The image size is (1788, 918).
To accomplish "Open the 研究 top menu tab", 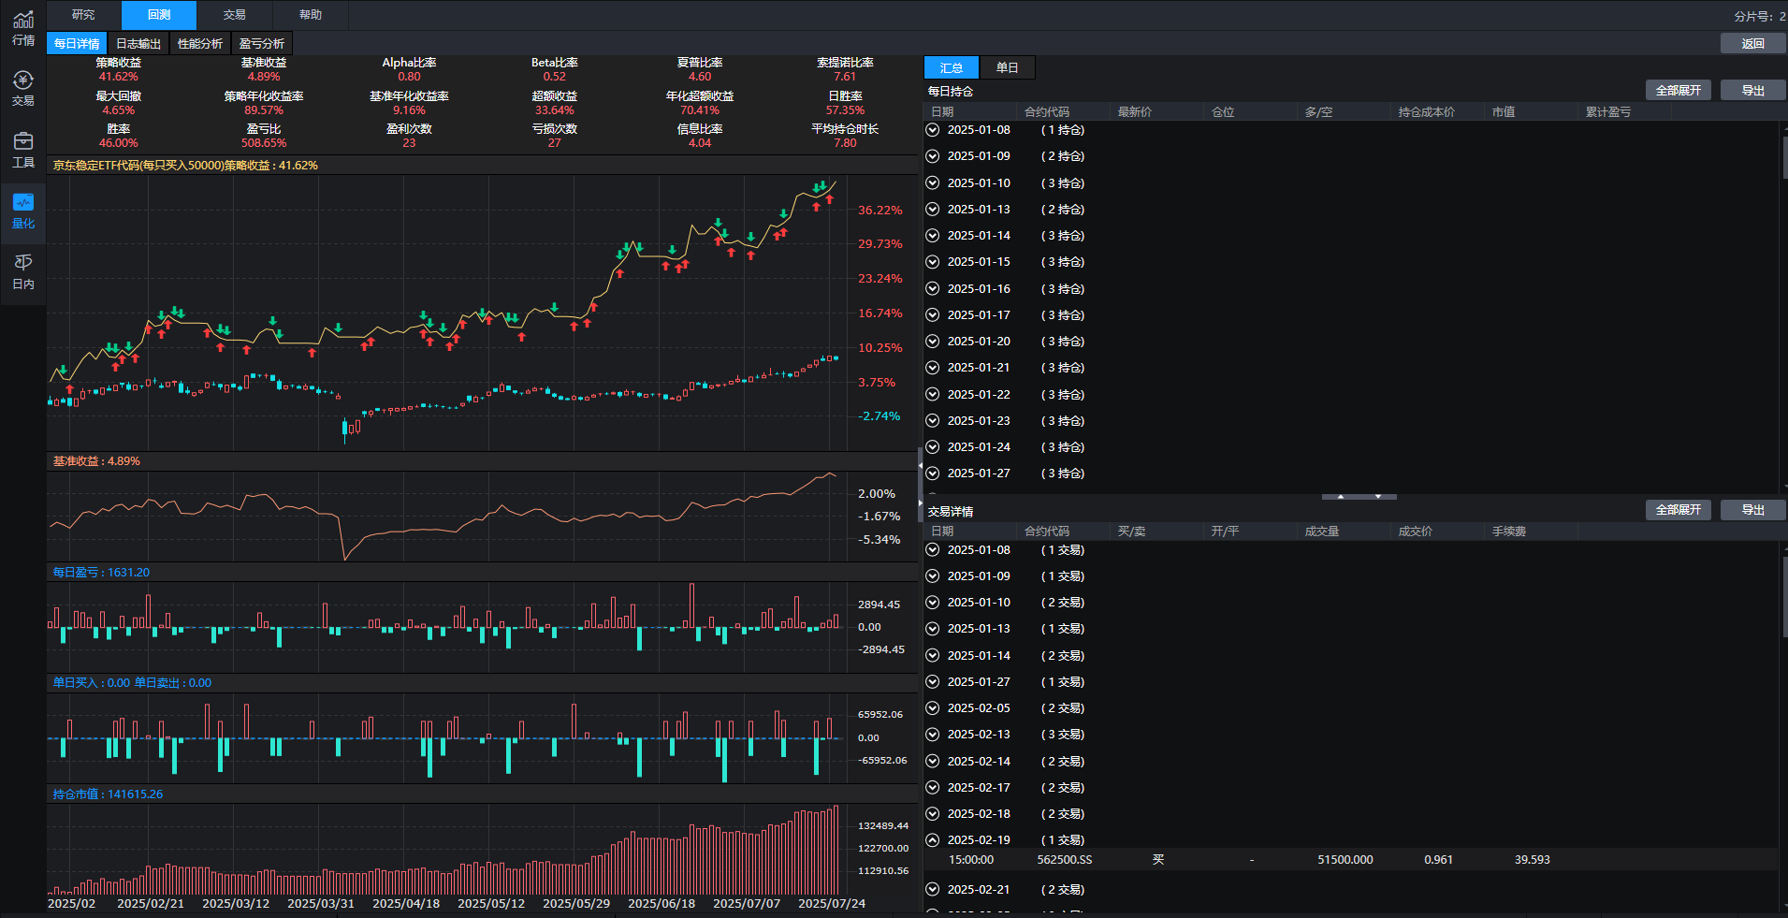I will click(x=83, y=15).
